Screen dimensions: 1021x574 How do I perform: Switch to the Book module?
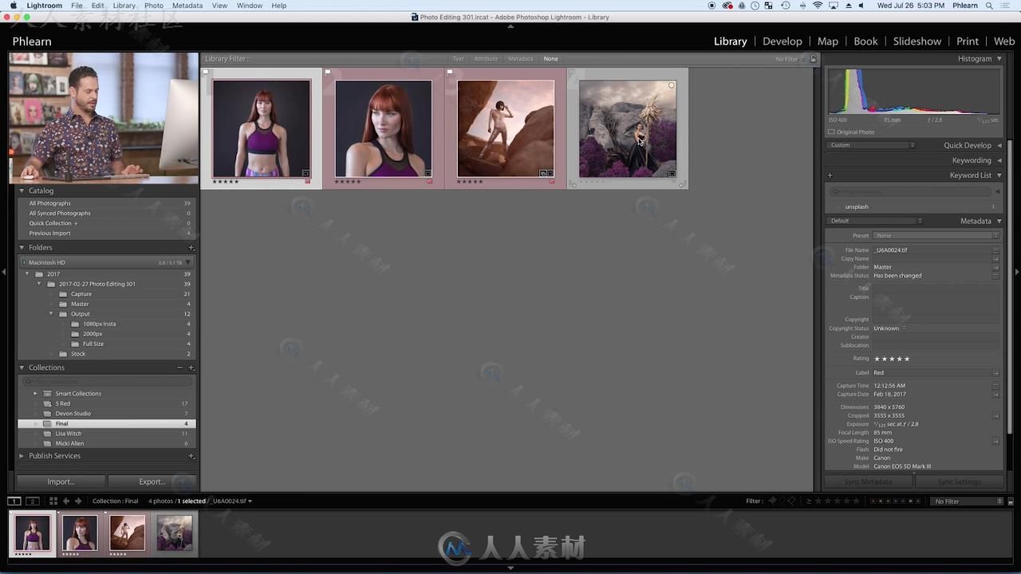click(865, 41)
